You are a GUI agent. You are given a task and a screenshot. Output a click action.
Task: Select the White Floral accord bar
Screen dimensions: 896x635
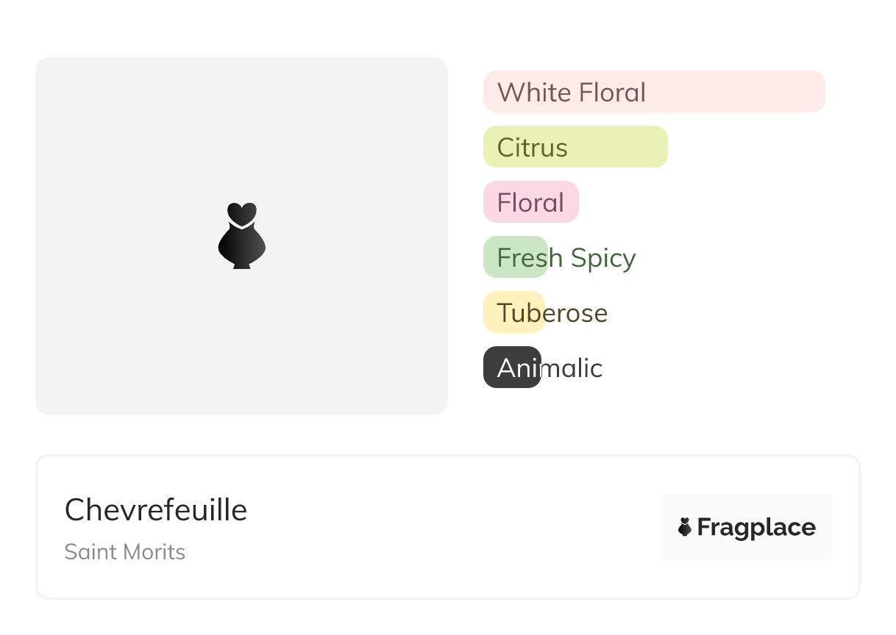(x=654, y=92)
